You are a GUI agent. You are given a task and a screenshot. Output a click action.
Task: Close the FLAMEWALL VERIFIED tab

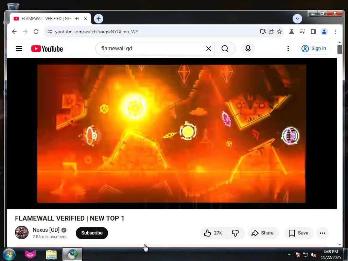tap(85, 19)
